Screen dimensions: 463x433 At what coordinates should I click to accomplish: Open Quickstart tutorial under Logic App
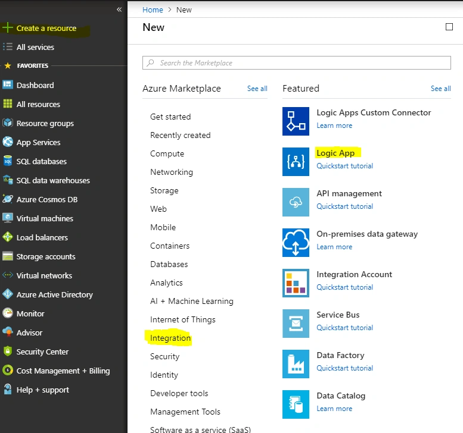tap(344, 166)
